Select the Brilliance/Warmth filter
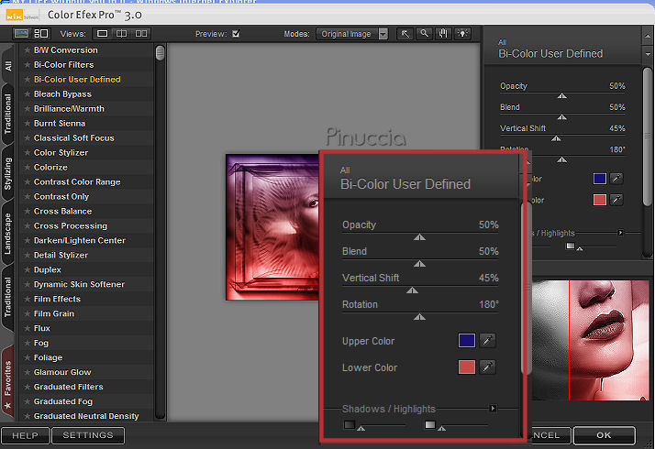655x449 pixels. click(x=69, y=108)
